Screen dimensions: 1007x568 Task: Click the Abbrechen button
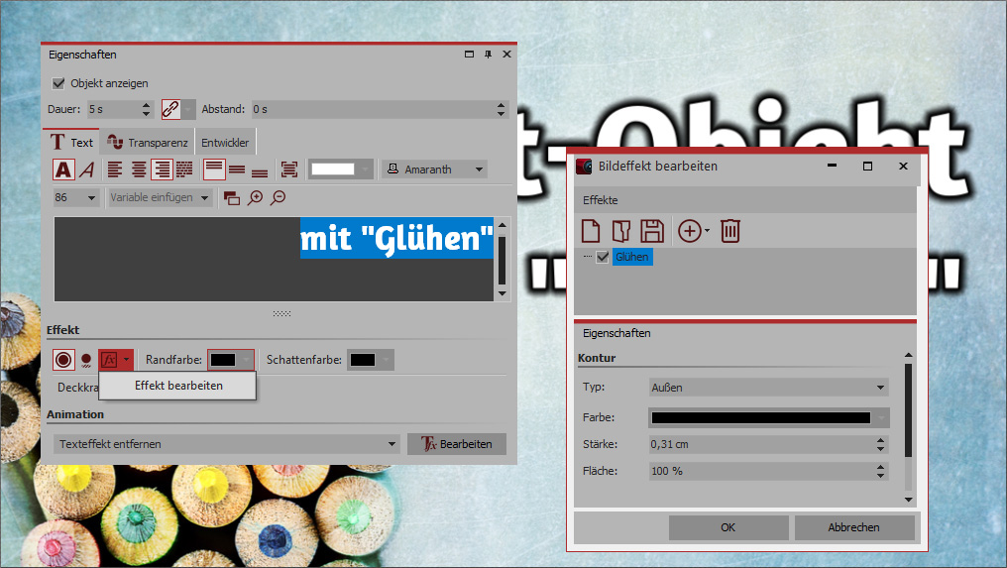[854, 527]
